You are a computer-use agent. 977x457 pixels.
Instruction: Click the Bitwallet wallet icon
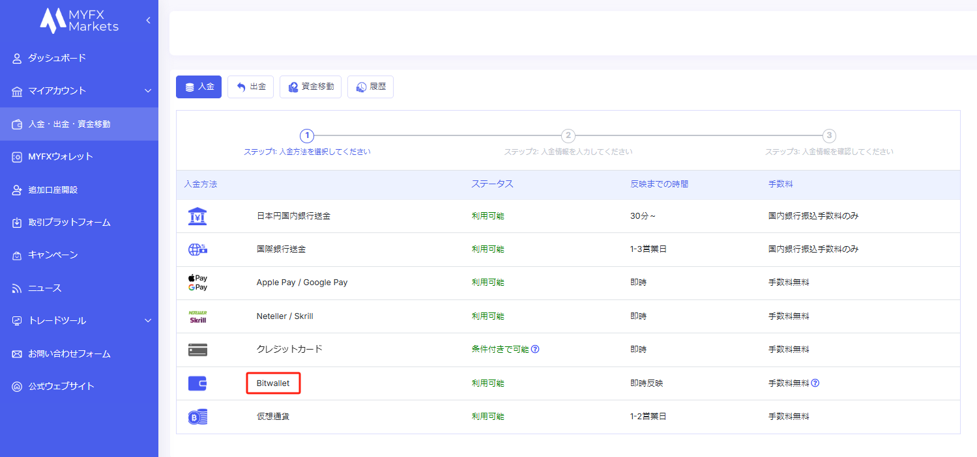197,383
